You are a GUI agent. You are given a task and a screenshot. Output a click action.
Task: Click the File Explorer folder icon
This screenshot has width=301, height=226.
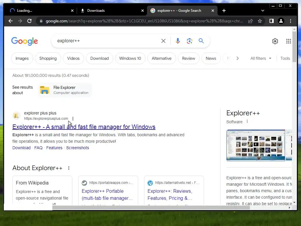pos(45,90)
